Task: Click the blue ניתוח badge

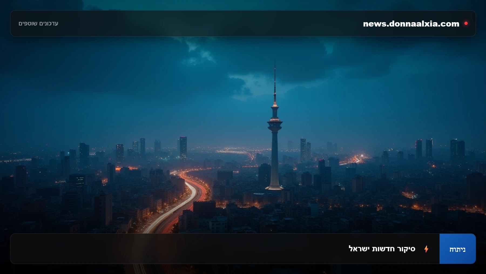Action: coord(457,249)
